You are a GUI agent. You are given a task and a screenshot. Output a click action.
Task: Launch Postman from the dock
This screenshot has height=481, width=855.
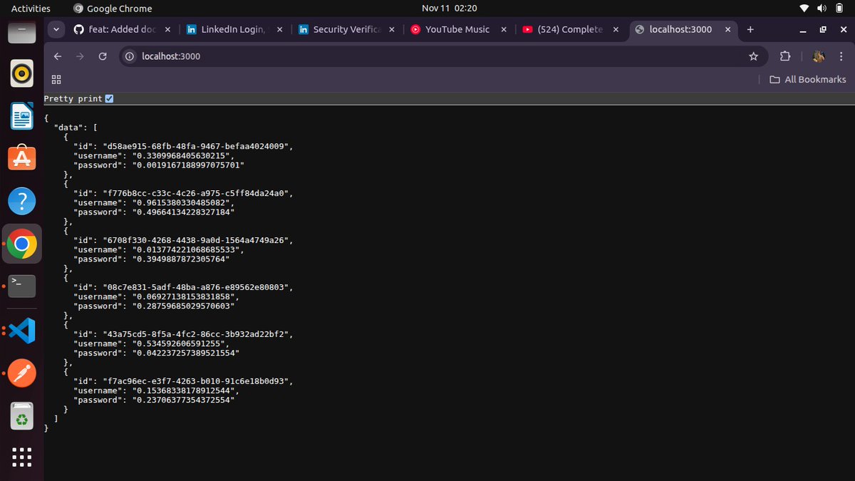click(21, 373)
